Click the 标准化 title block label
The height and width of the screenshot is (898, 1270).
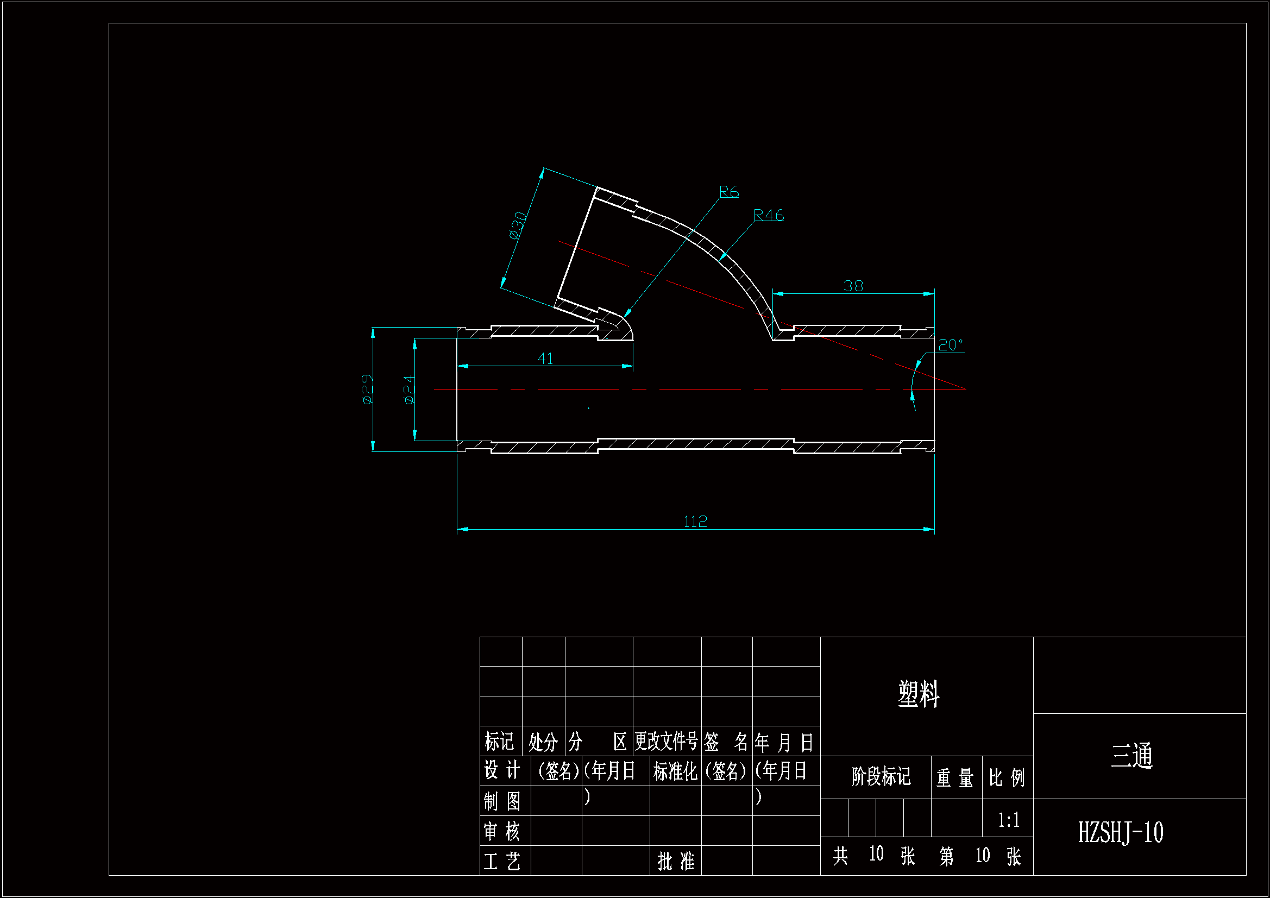[675, 771]
